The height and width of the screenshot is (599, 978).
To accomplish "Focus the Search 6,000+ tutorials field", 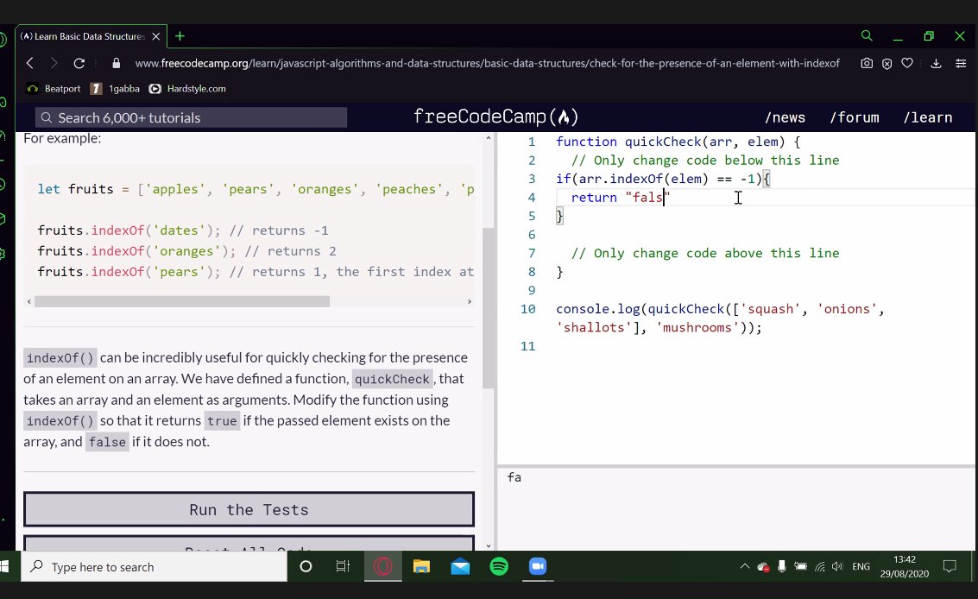I will [x=191, y=117].
